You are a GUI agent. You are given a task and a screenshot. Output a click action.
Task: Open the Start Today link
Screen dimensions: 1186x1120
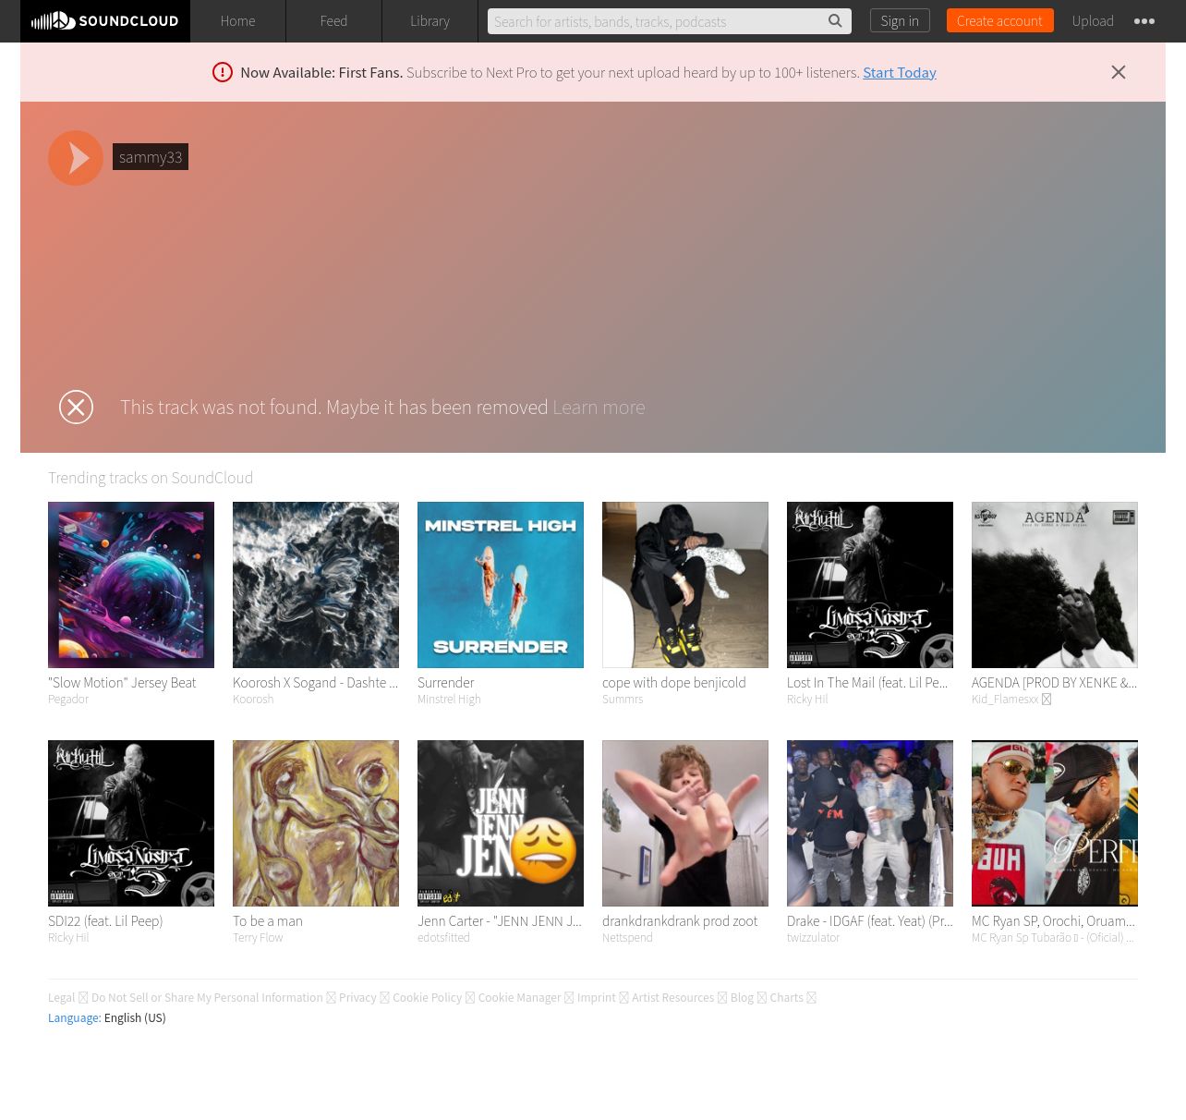[x=900, y=72]
